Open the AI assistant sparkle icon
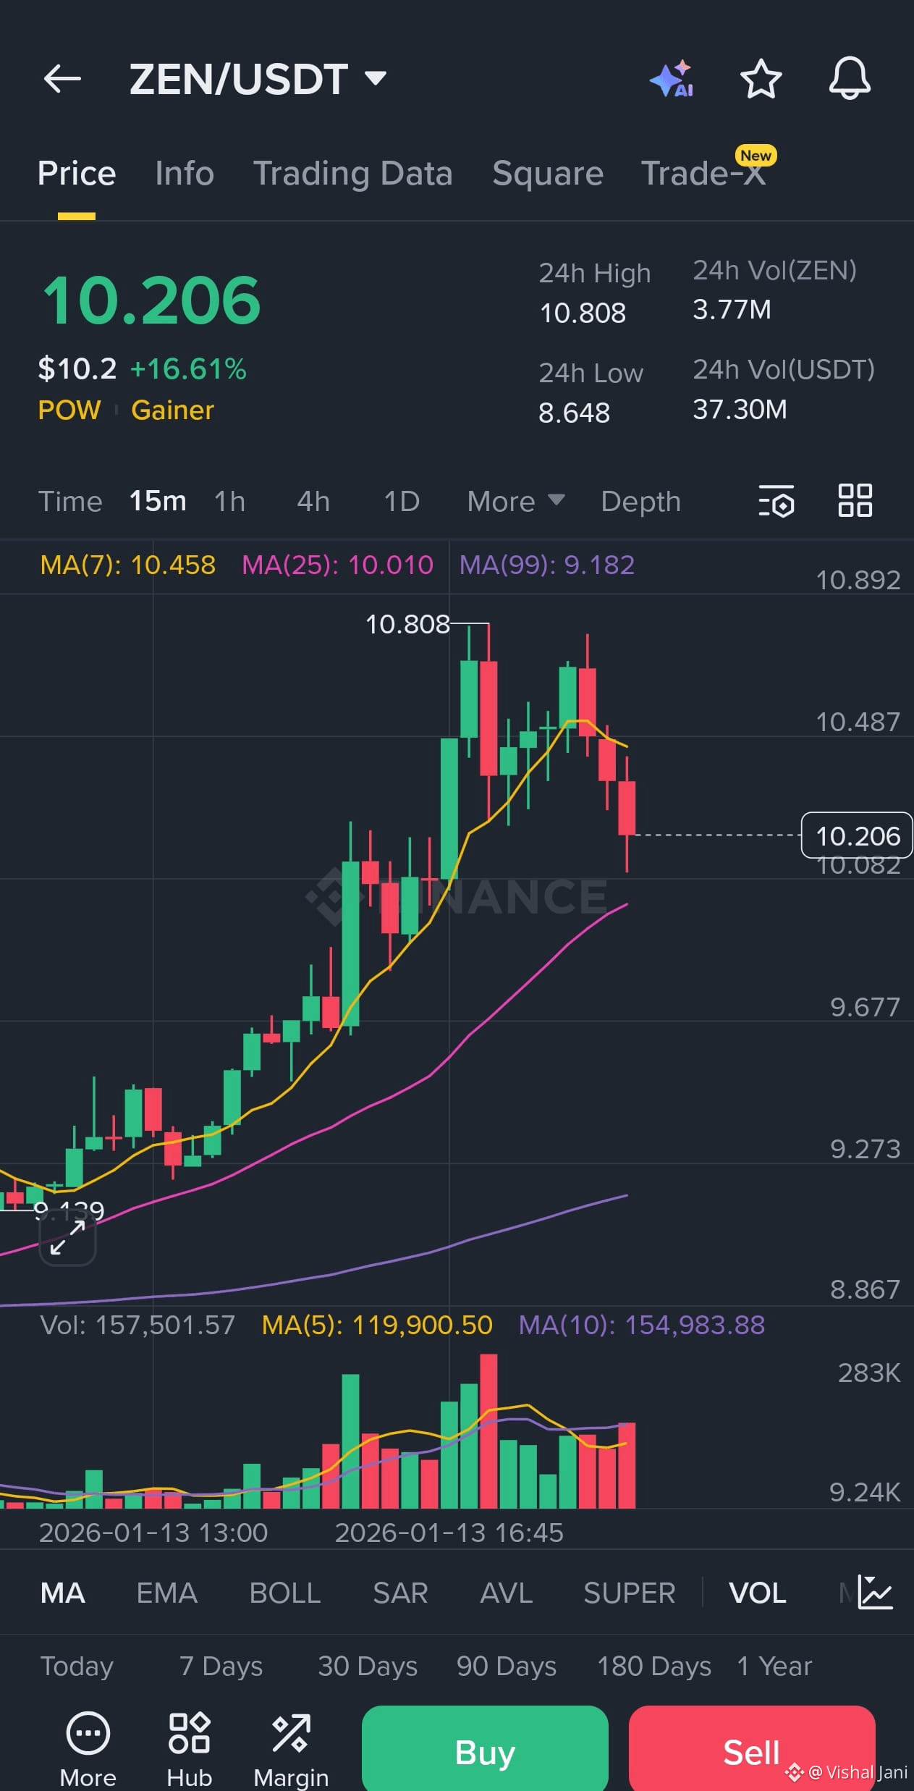Screen dimensions: 914x1791 pyautogui.click(x=672, y=79)
